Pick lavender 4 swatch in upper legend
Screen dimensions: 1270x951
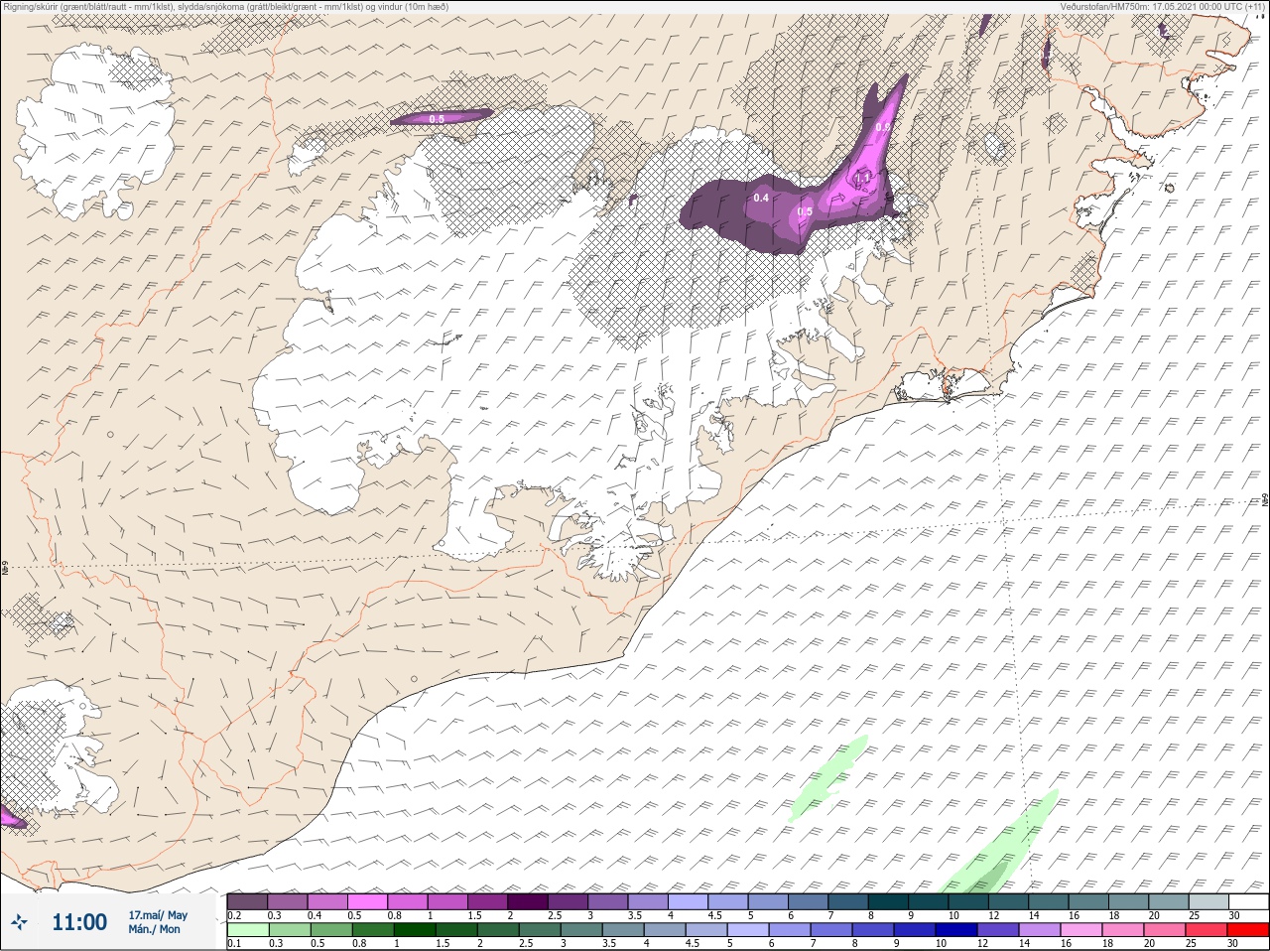point(690,902)
